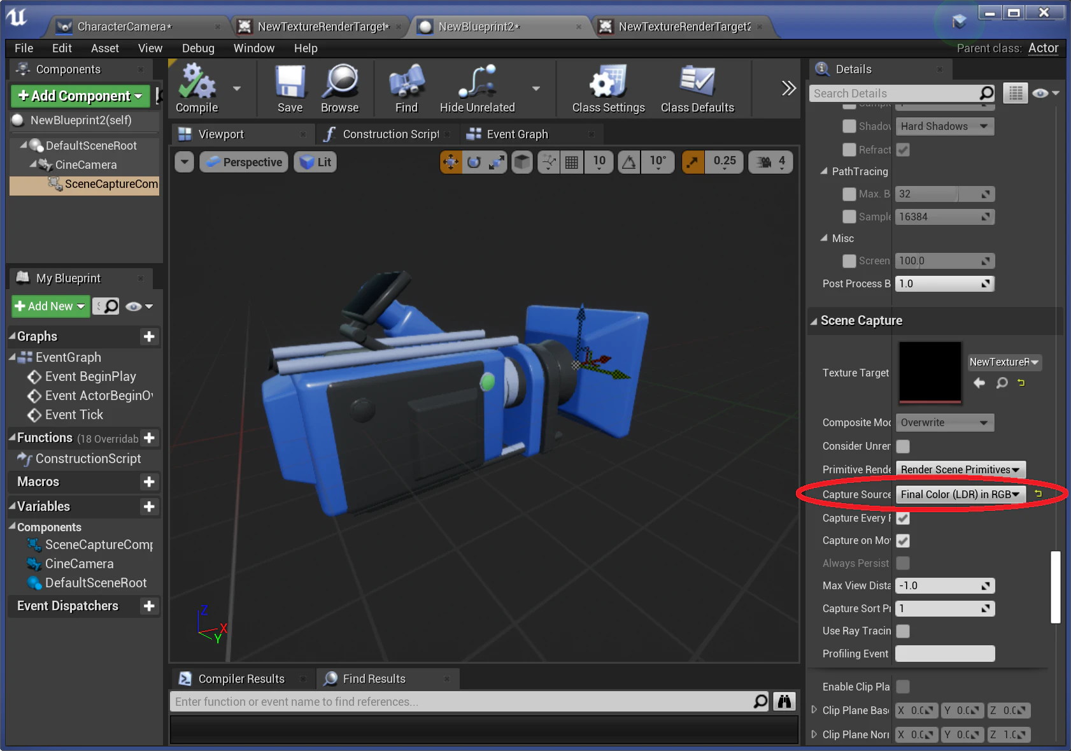Switch to Event Graph tab

517,134
